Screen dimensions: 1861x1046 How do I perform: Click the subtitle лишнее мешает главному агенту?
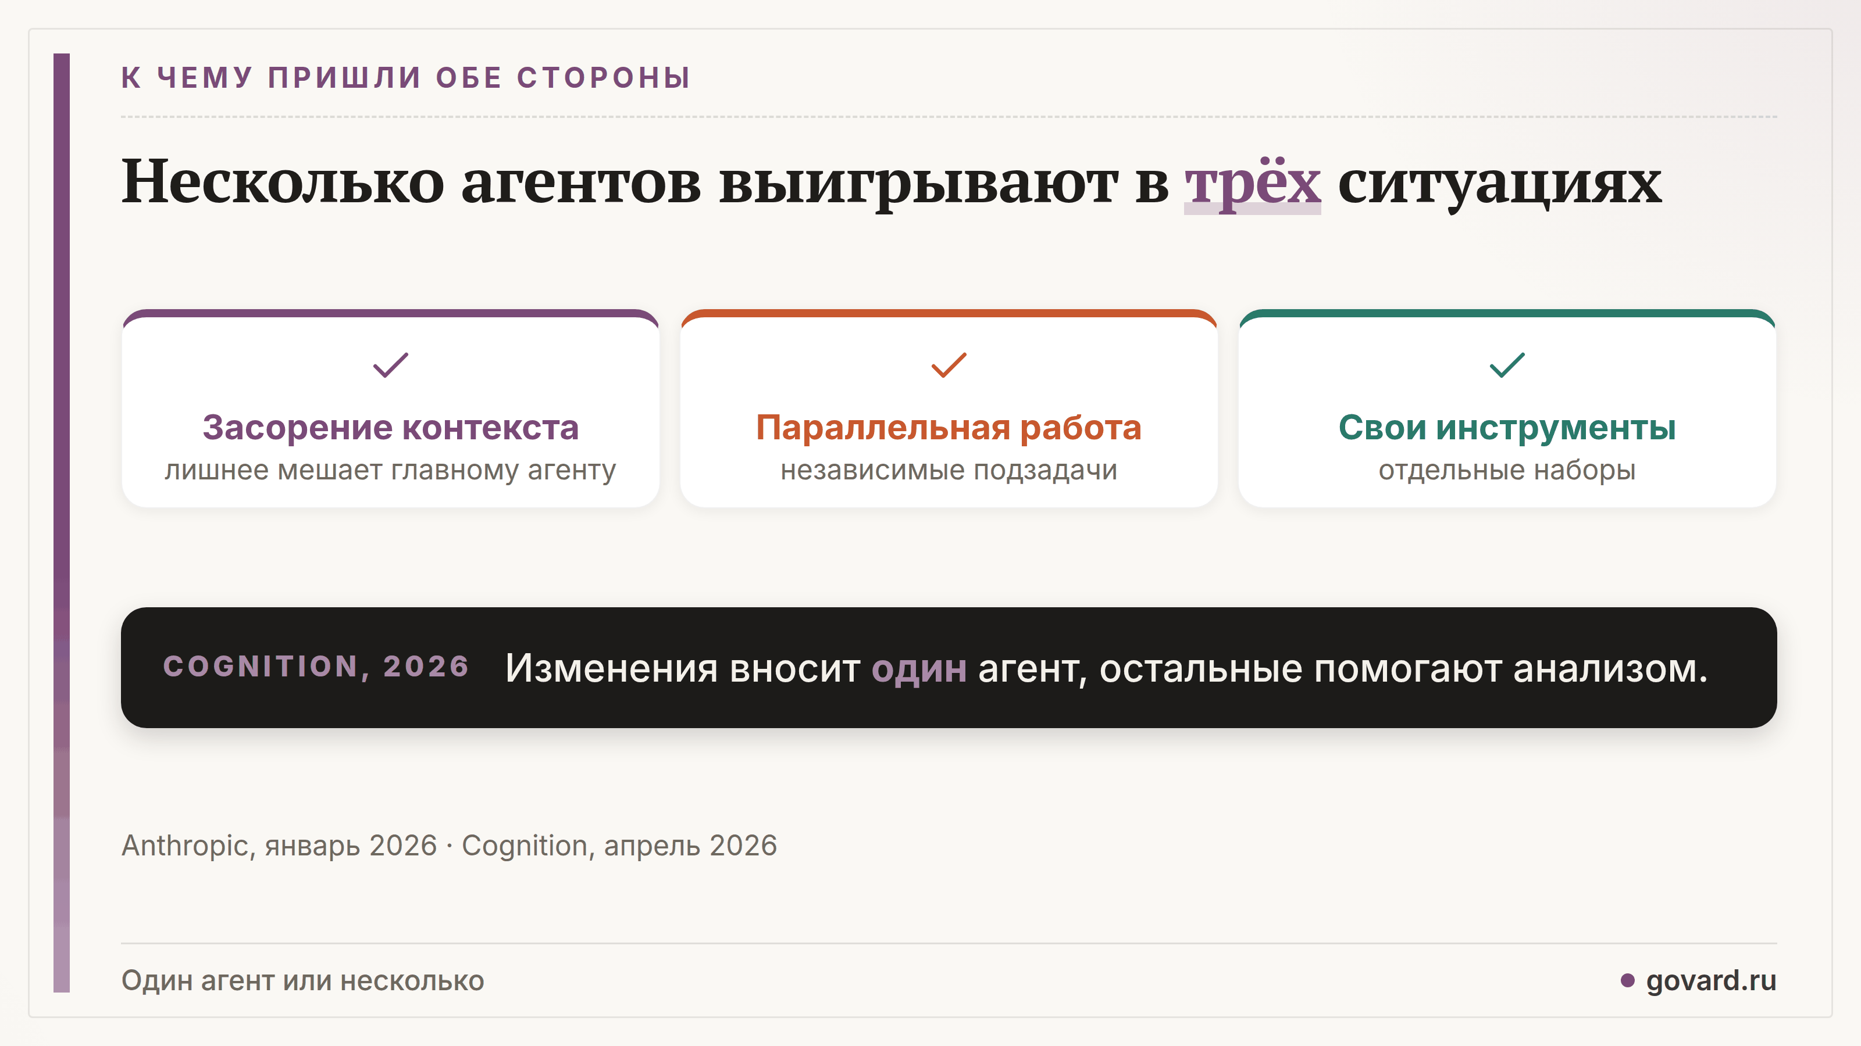tap(391, 470)
